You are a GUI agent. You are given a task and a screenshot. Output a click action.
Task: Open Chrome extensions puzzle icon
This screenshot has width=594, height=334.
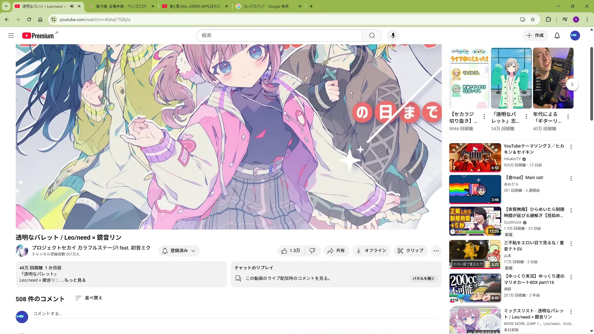point(548,19)
